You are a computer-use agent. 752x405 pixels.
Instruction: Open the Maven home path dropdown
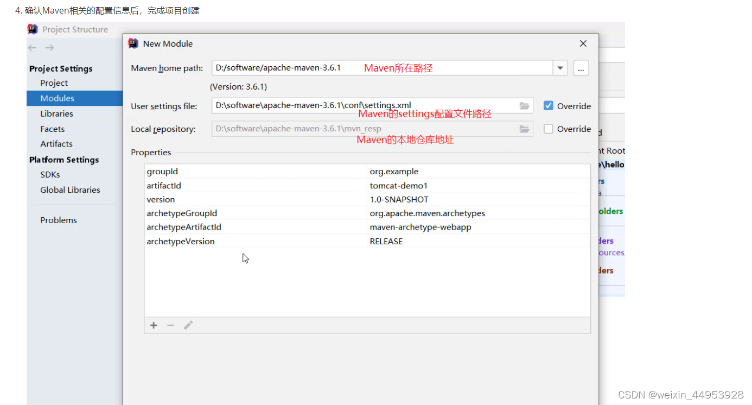point(560,68)
